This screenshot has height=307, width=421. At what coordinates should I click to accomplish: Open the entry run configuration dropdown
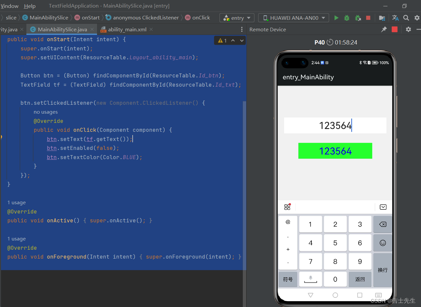pos(237,18)
